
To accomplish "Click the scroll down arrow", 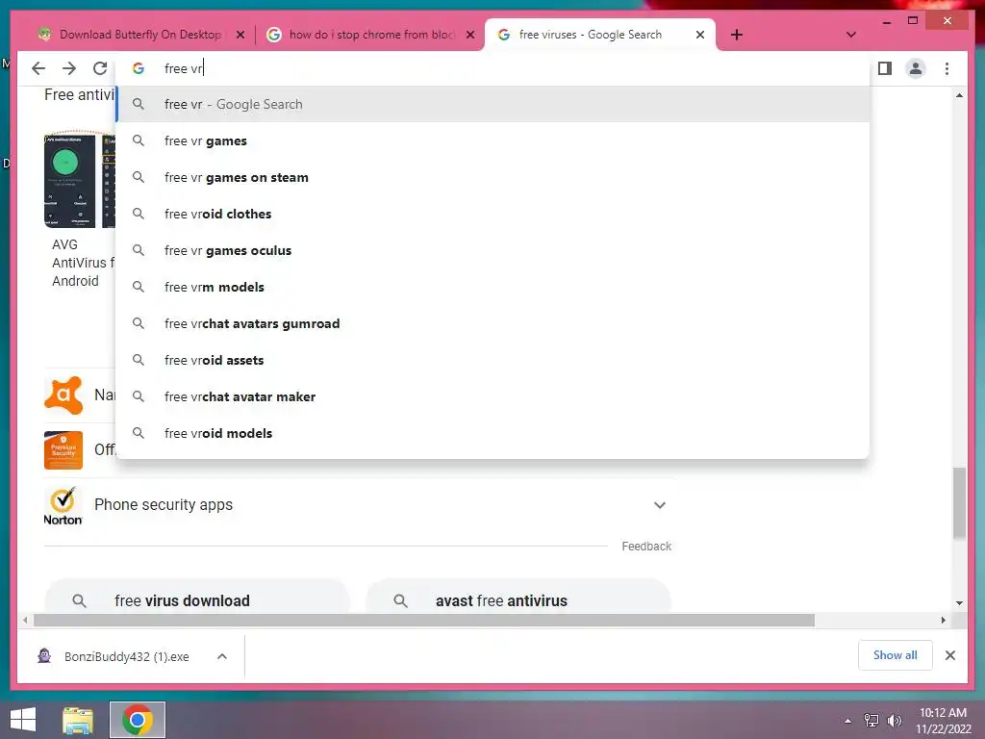I will tap(959, 602).
